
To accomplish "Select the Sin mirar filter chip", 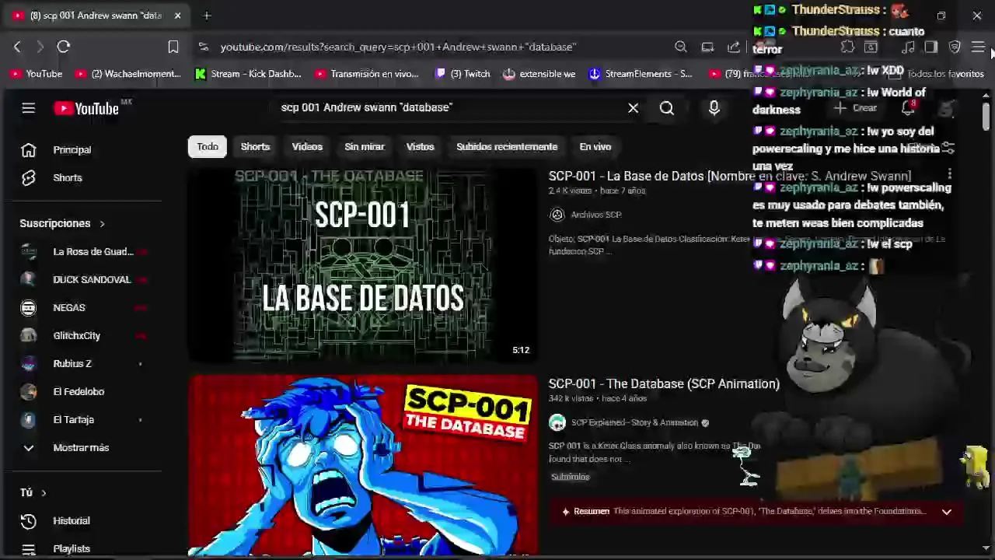I will pyautogui.click(x=365, y=146).
